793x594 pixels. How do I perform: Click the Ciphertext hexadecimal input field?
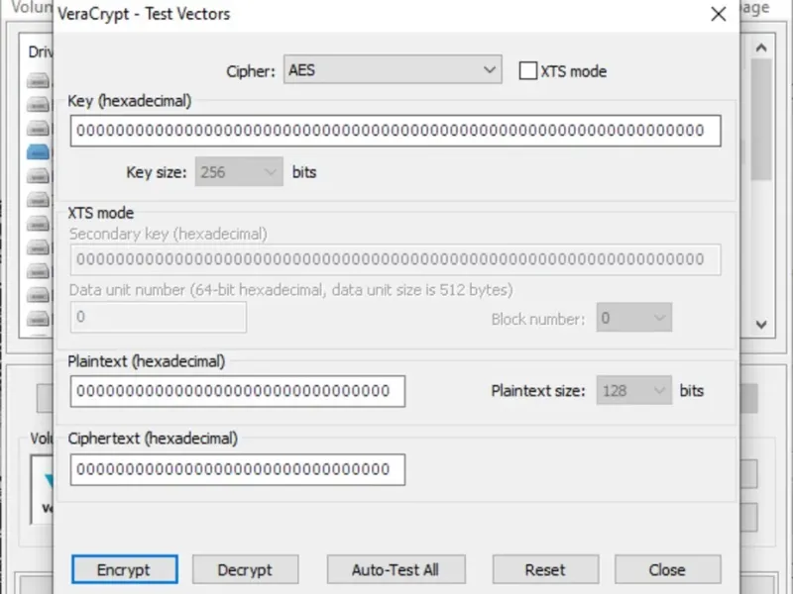pos(238,469)
